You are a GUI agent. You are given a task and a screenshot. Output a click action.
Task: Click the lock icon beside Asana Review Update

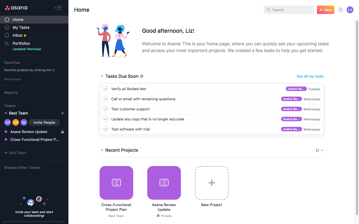(63, 132)
